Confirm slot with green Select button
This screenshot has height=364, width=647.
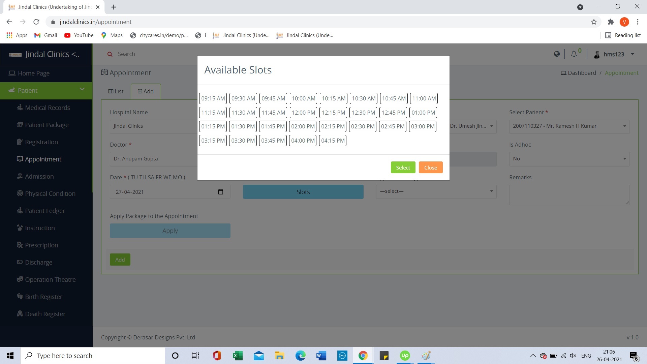coord(403,168)
